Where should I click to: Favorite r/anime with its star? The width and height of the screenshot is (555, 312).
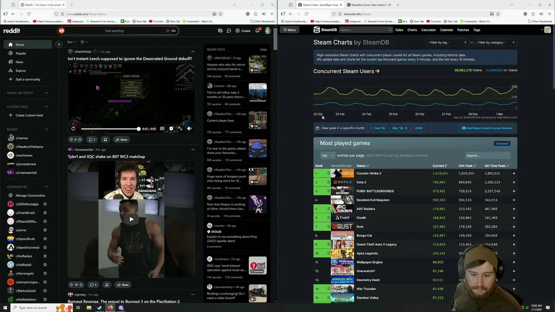[45, 230]
